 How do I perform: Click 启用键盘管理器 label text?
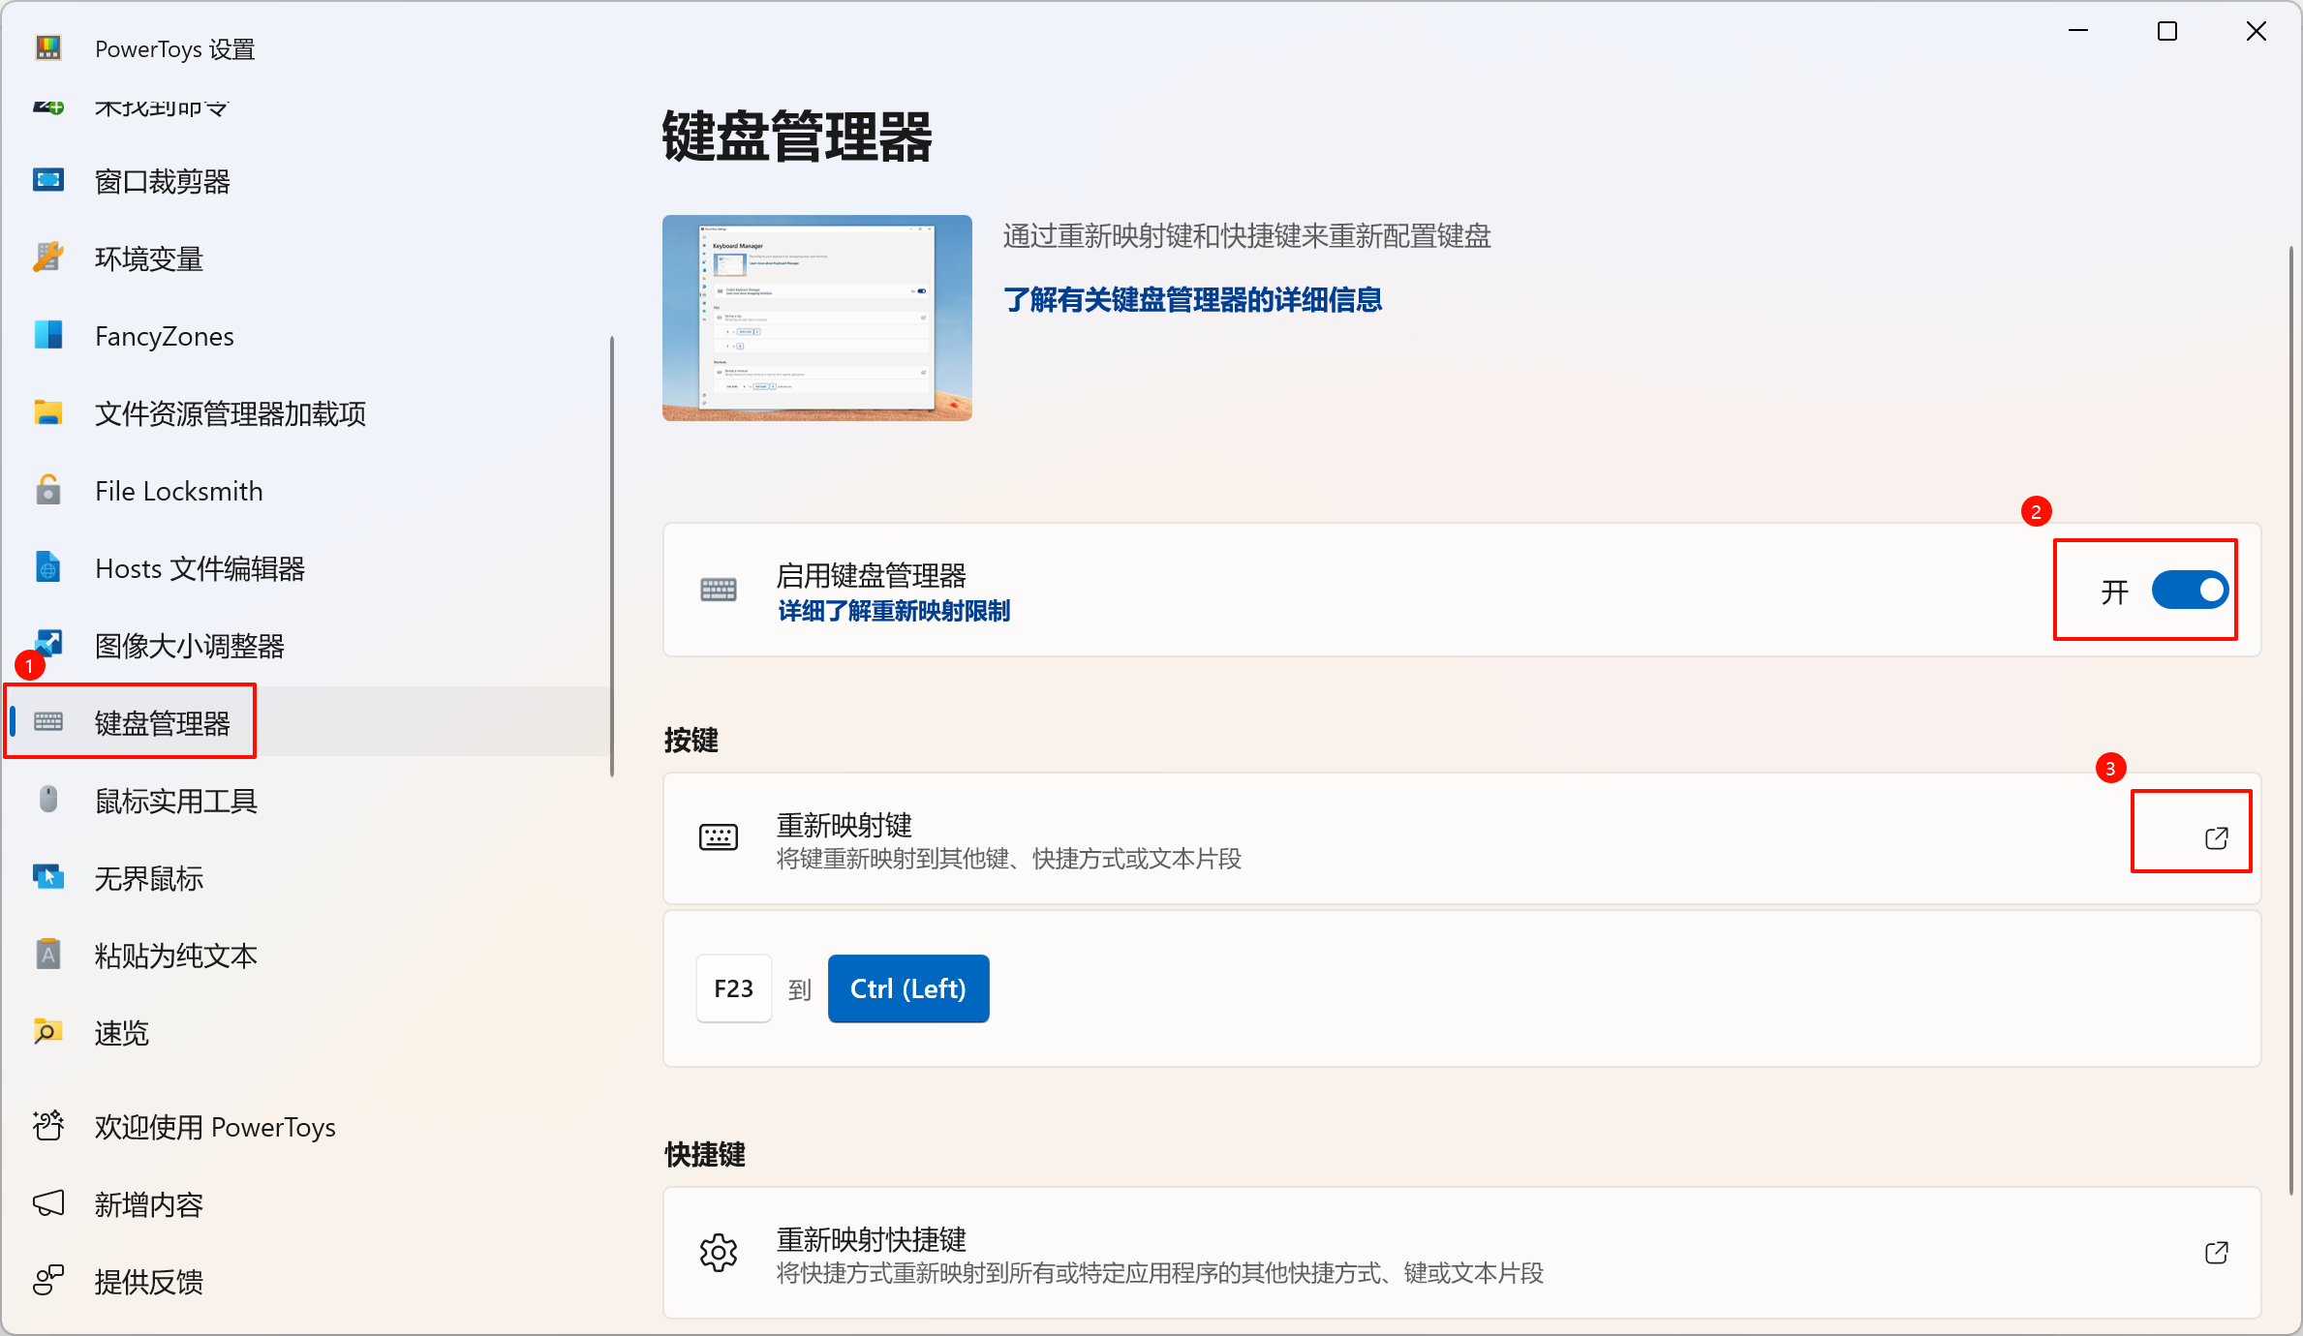(872, 575)
